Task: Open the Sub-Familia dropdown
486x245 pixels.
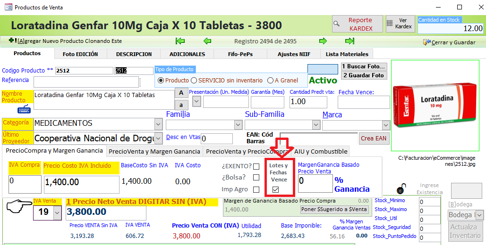Action: point(316,125)
